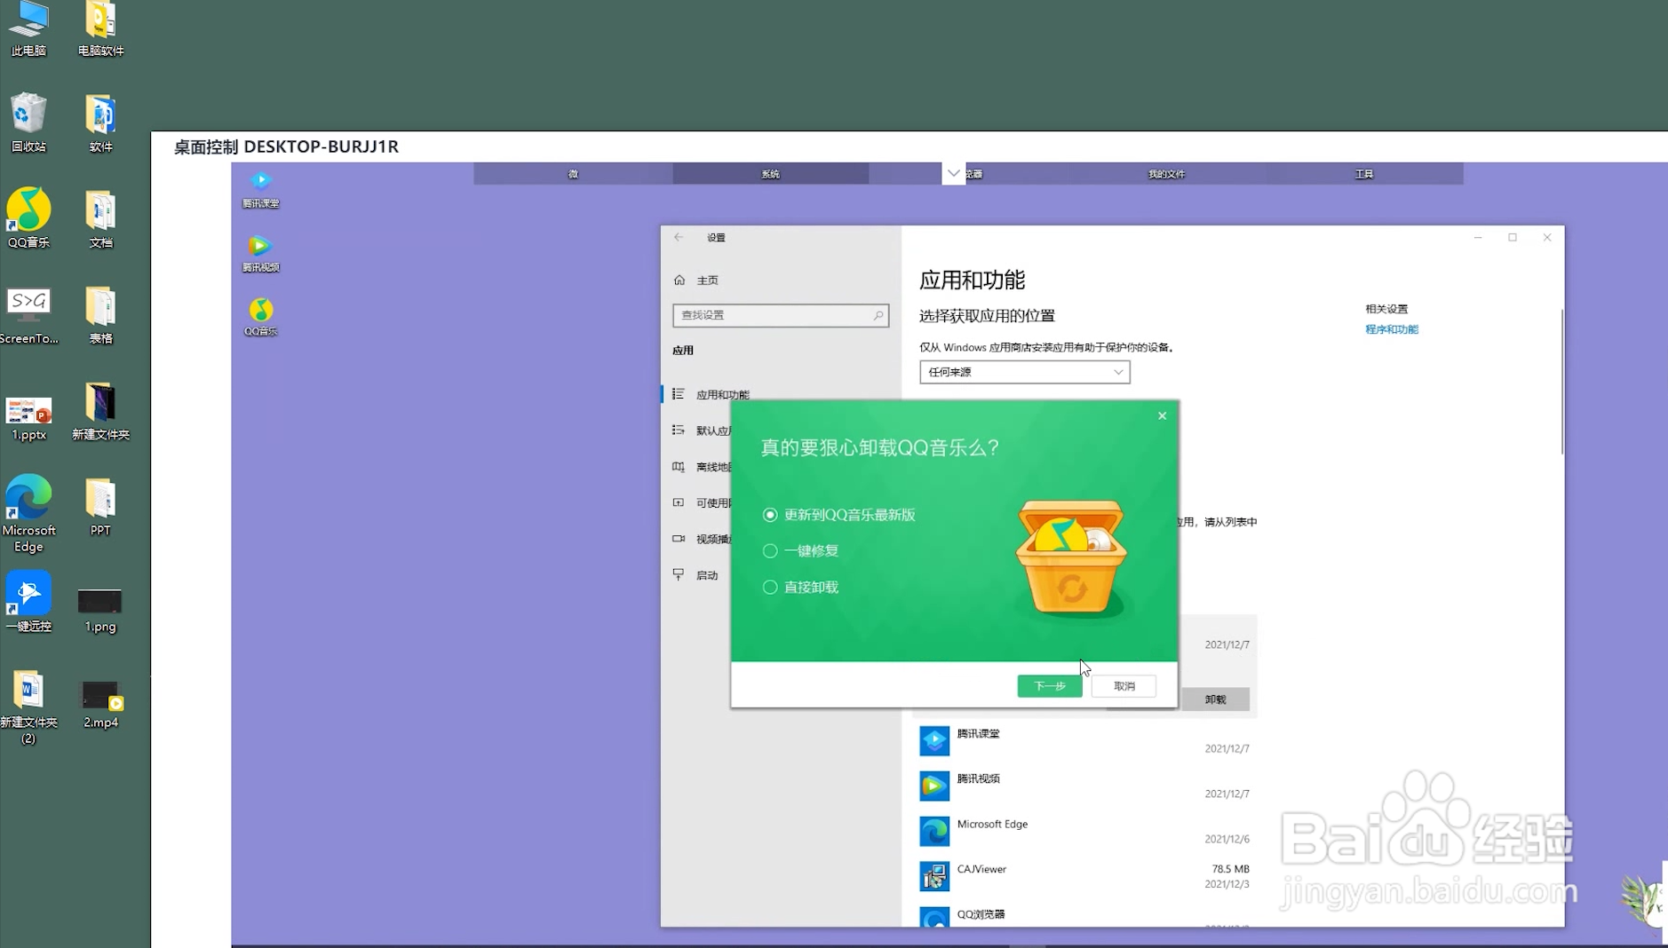This screenshot has height=948, width=1668.
Task: Switch to 系统 tab in remote toolbar
Action: pyautogui.click(x=770, y=174)
